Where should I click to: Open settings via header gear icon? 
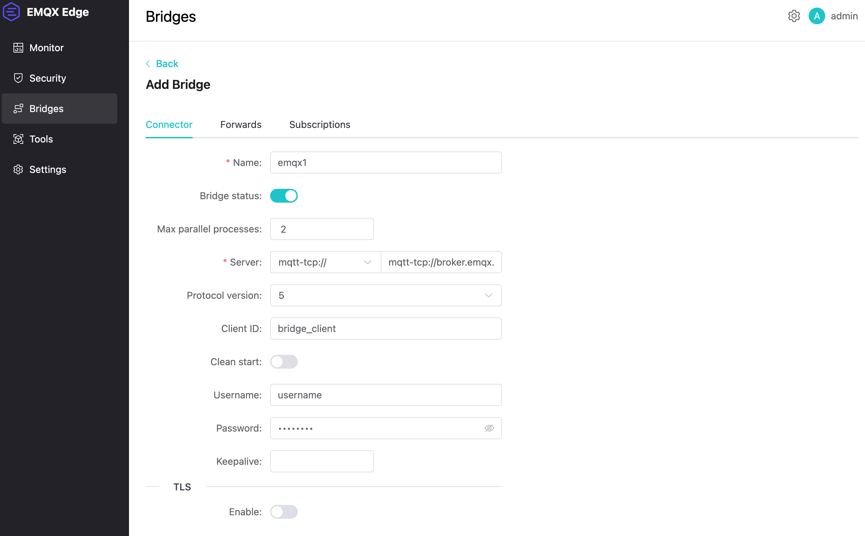point(794,16)
